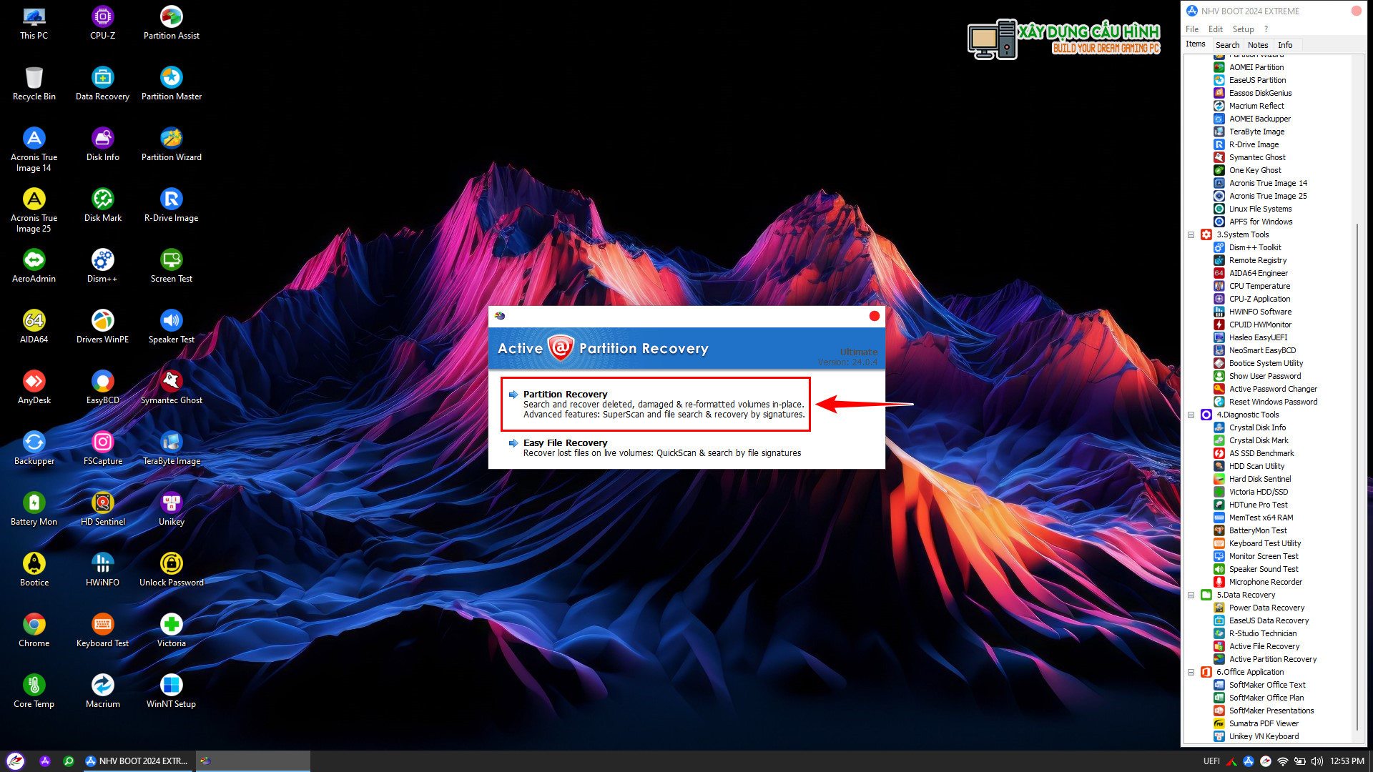Open the Unikey desktop icon
Screen dimensions: 1373x772
pyautogui.click(x=171, y=508)
